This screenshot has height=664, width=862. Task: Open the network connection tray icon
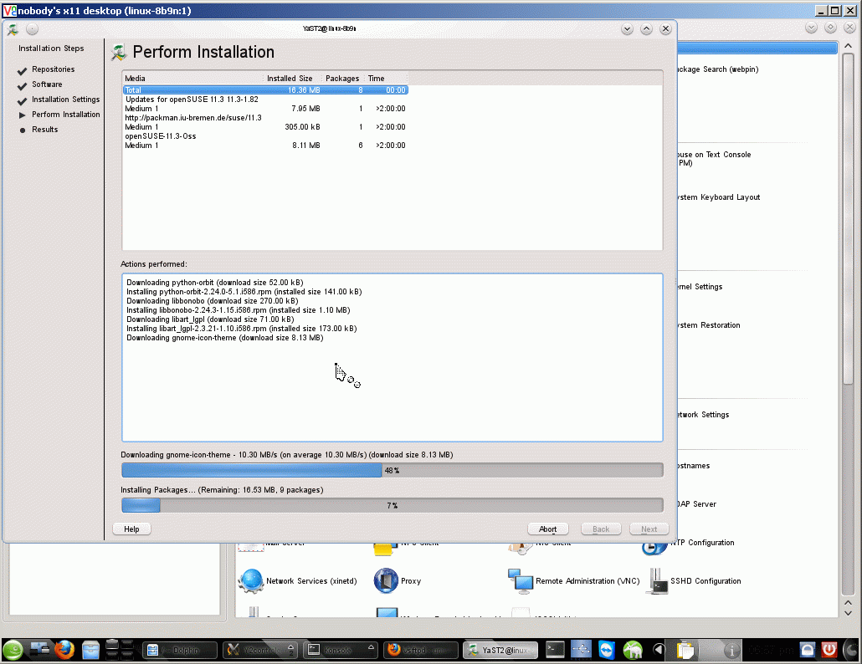point(581,651)
